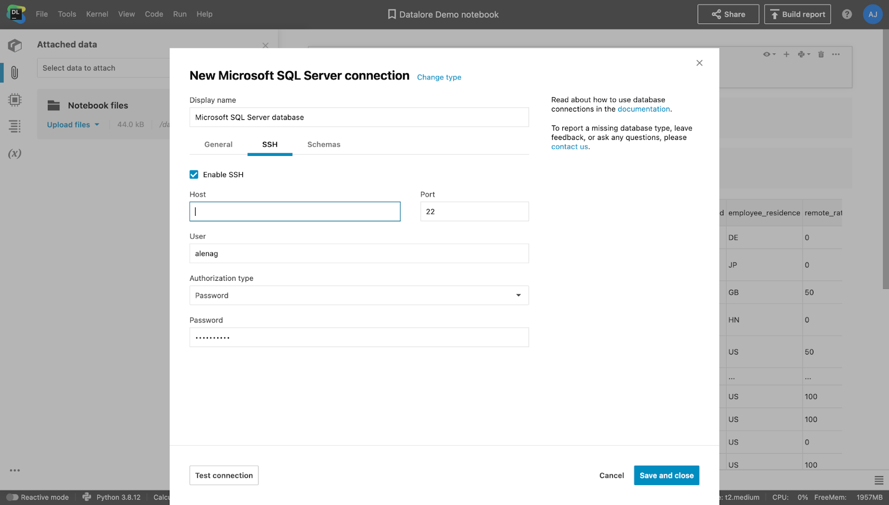The height and width of the screenshot is (505, 889).
Task: Open the Tools menu
Action: tap(67, 14)
